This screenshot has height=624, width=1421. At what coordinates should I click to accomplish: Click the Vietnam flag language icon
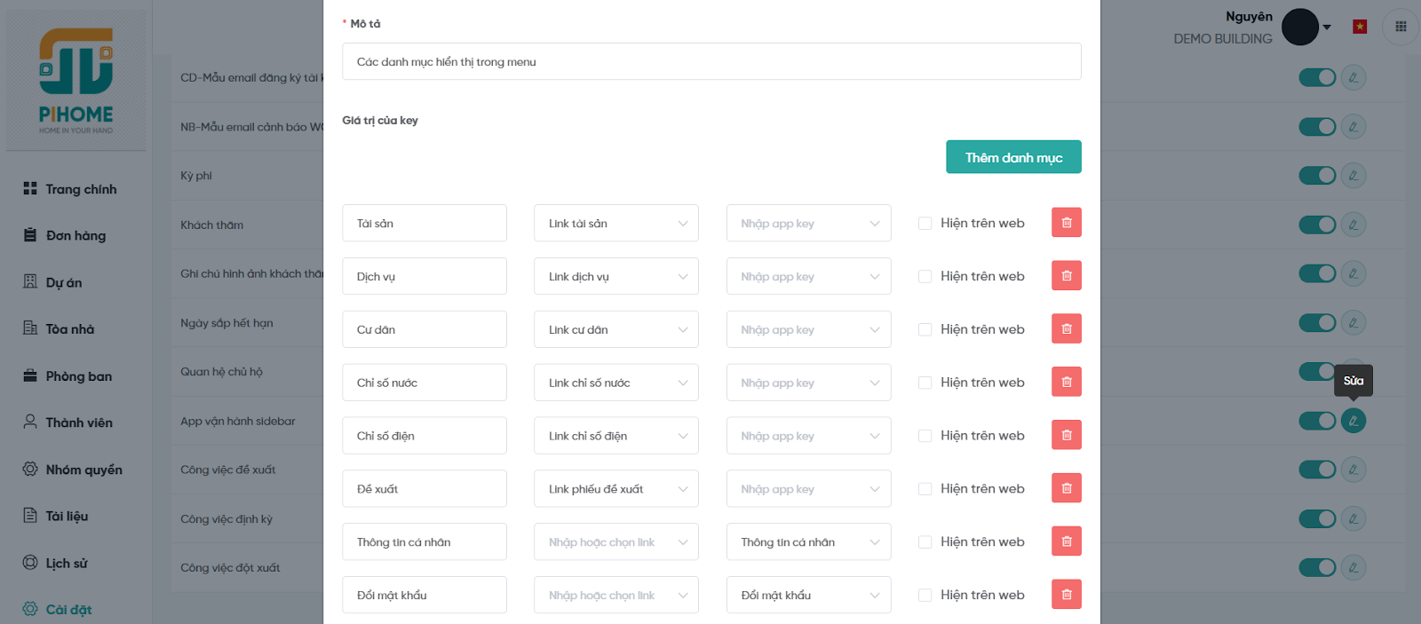pyautogui.click(x=1359, y=27)
